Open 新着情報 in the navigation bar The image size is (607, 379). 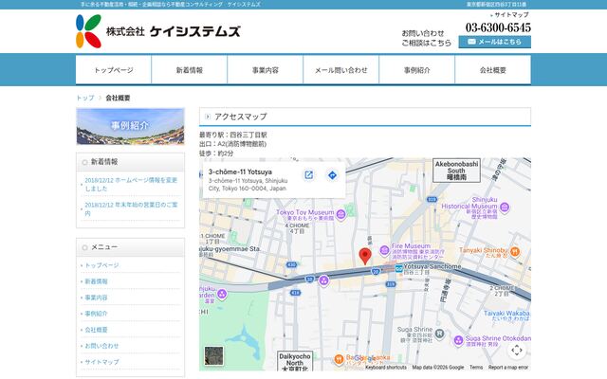pos(190,70)
